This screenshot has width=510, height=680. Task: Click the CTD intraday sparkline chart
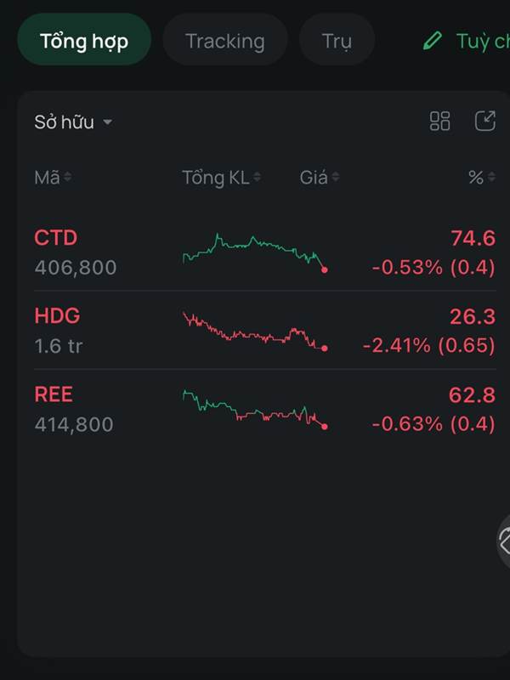(254, 251)
